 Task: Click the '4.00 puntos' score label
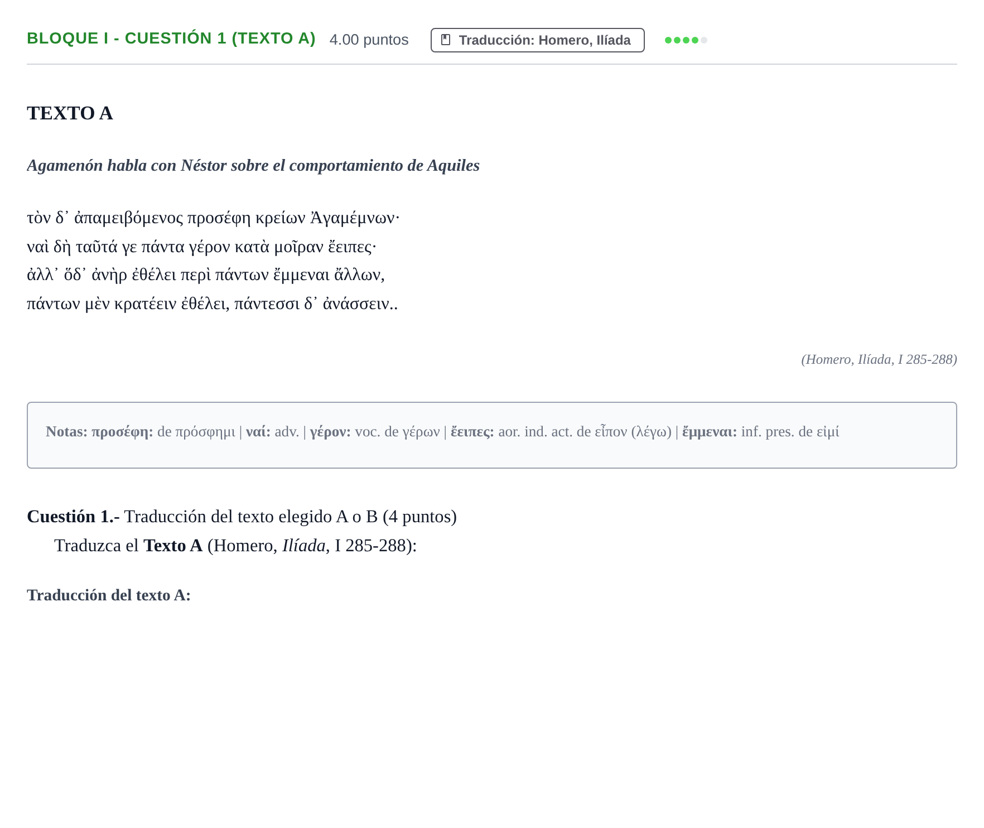(x=369, y=40)
